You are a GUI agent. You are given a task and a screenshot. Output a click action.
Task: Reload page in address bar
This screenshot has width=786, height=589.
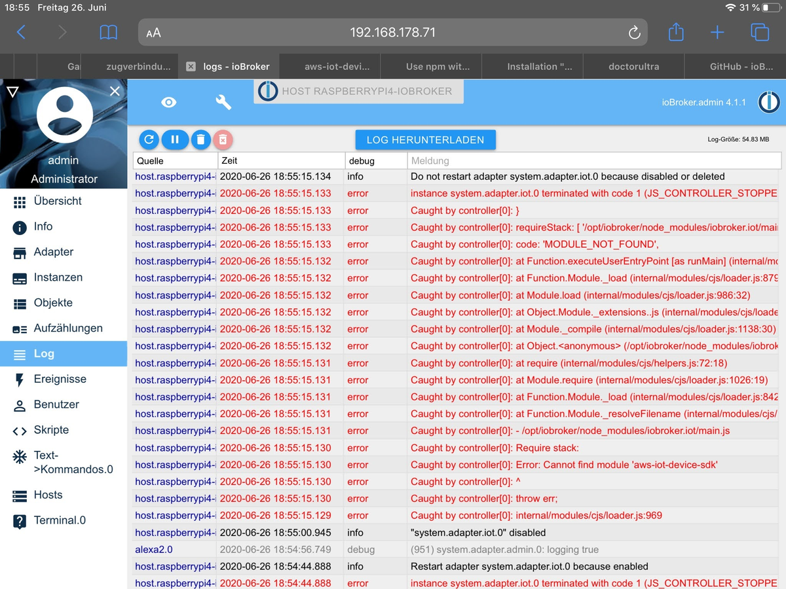coord(634,33)
